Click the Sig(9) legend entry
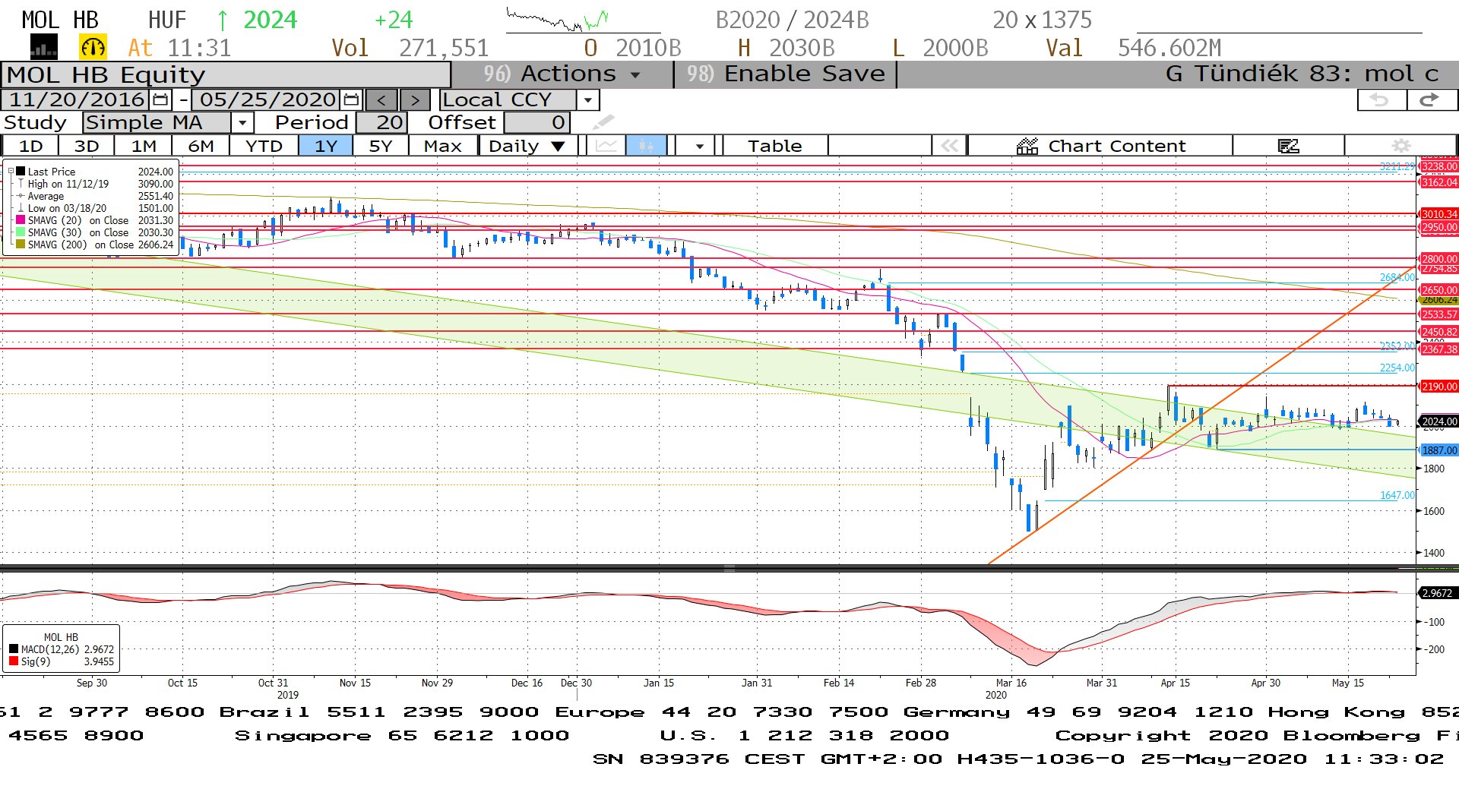This screenshot has height=789, width=1459. coord(62,661)
